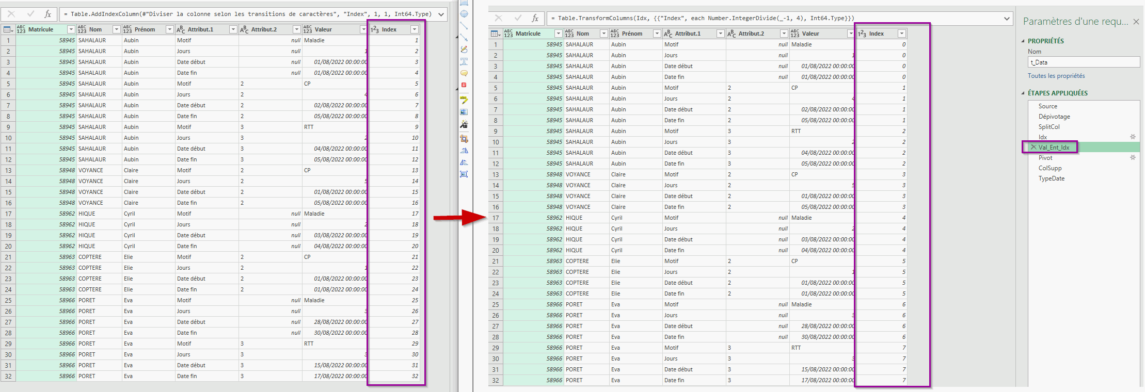The width and height of the screenshot is (1145, 392).
Task: Open Index column filter dropdown in left table
Action: pyautogui.click(x=414, y=29)
